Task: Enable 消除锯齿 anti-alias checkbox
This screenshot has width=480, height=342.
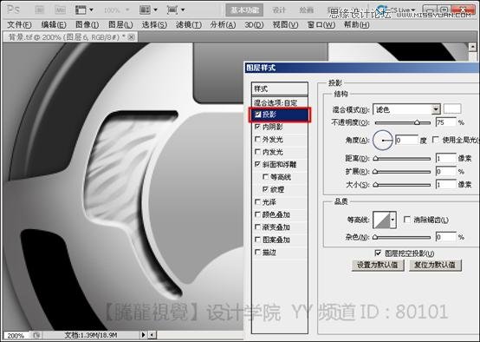Action: (407, 220)
